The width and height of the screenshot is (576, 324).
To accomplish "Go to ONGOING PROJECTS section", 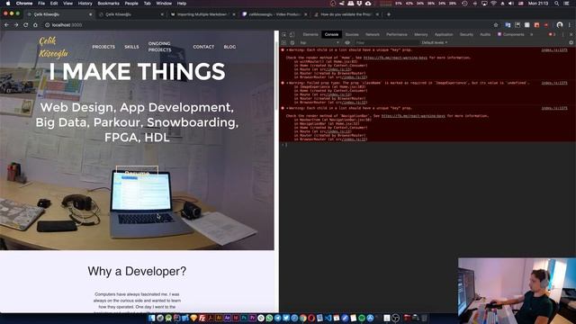I will (x=159, y=47).
